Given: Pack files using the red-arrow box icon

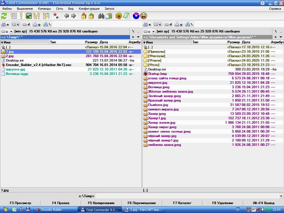Looking at the screenshot, I should coord(84,16).
